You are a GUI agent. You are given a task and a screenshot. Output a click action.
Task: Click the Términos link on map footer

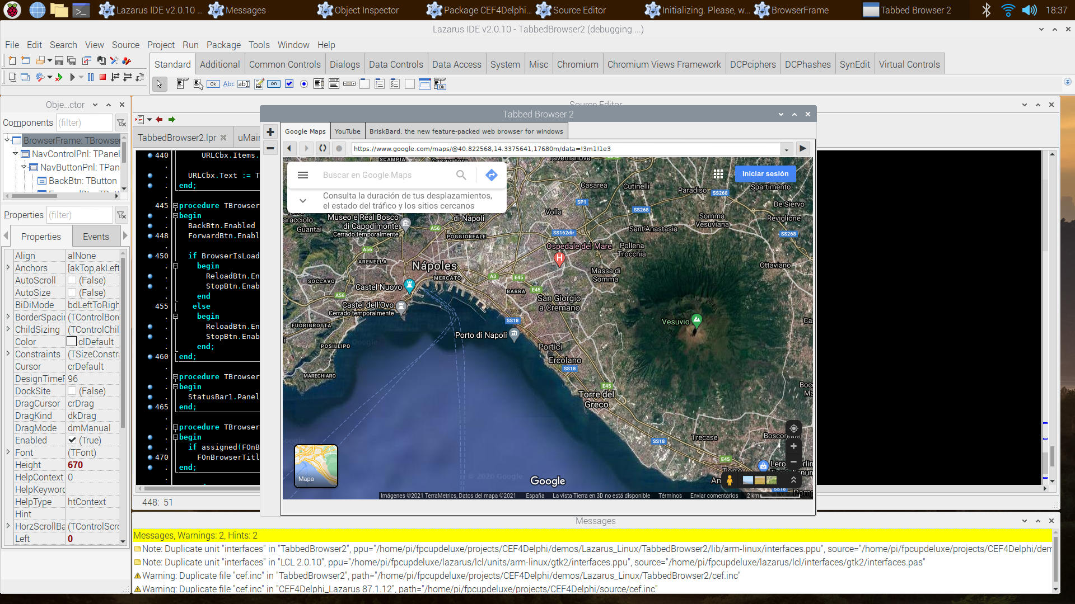(x=670, y=496)
